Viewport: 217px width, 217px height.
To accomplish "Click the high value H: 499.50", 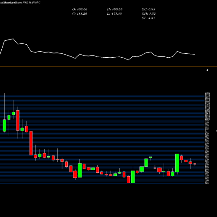I will (115, 10).
